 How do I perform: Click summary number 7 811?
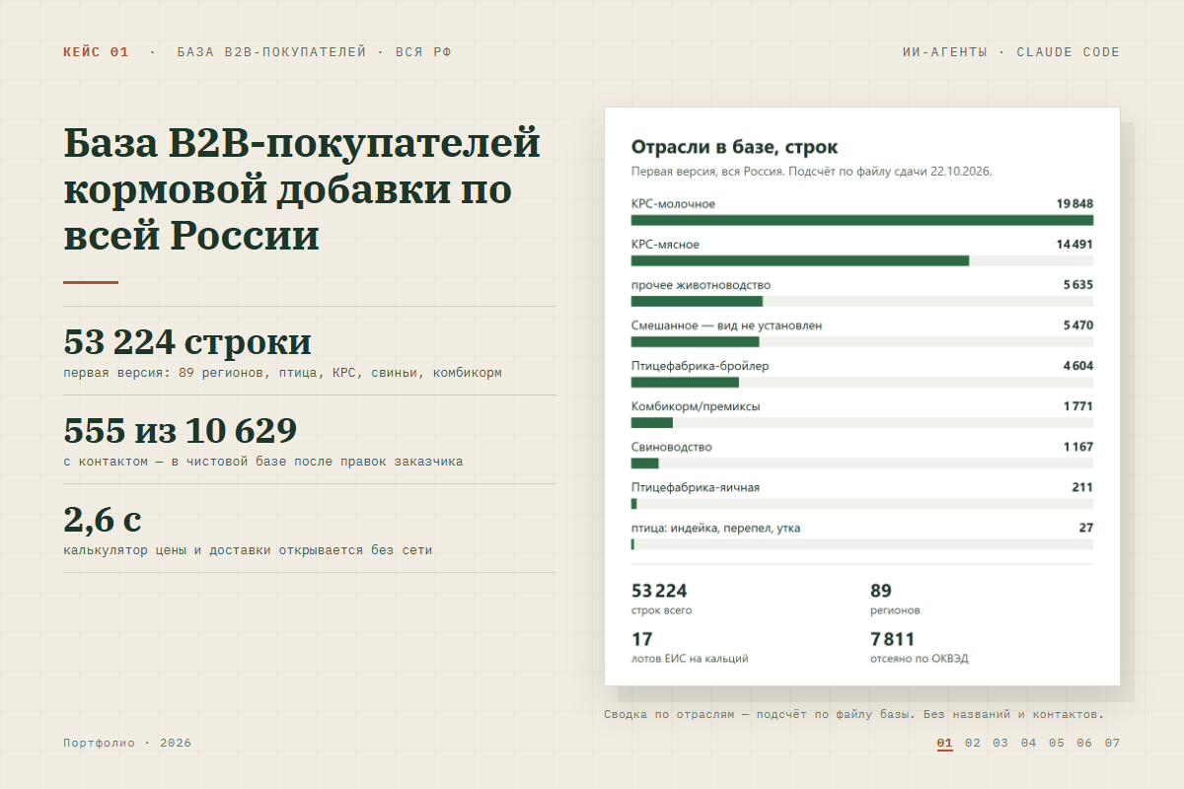coord(892,639)
